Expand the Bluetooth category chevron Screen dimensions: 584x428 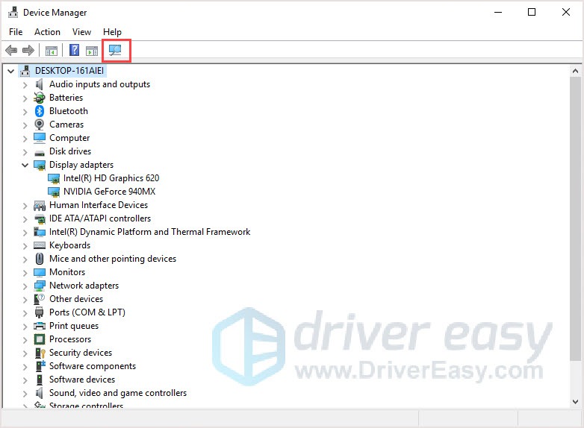[x=25, y=112]
